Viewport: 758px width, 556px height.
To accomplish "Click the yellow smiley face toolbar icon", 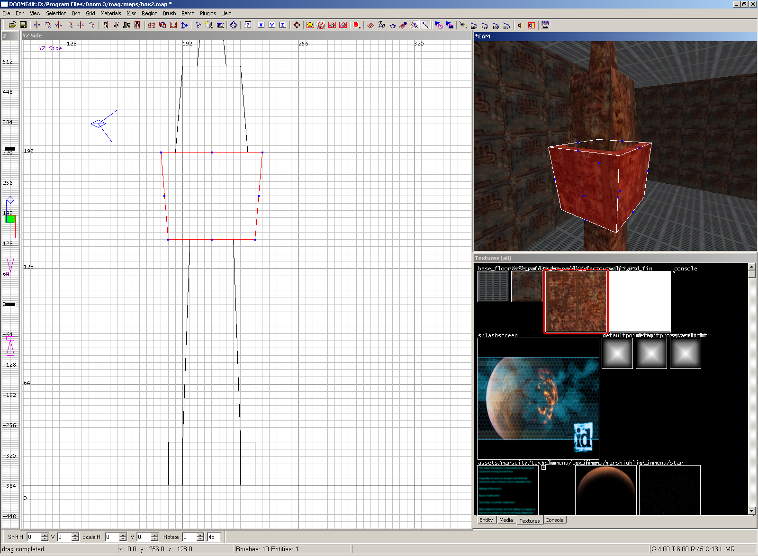I will click(310, 25).
